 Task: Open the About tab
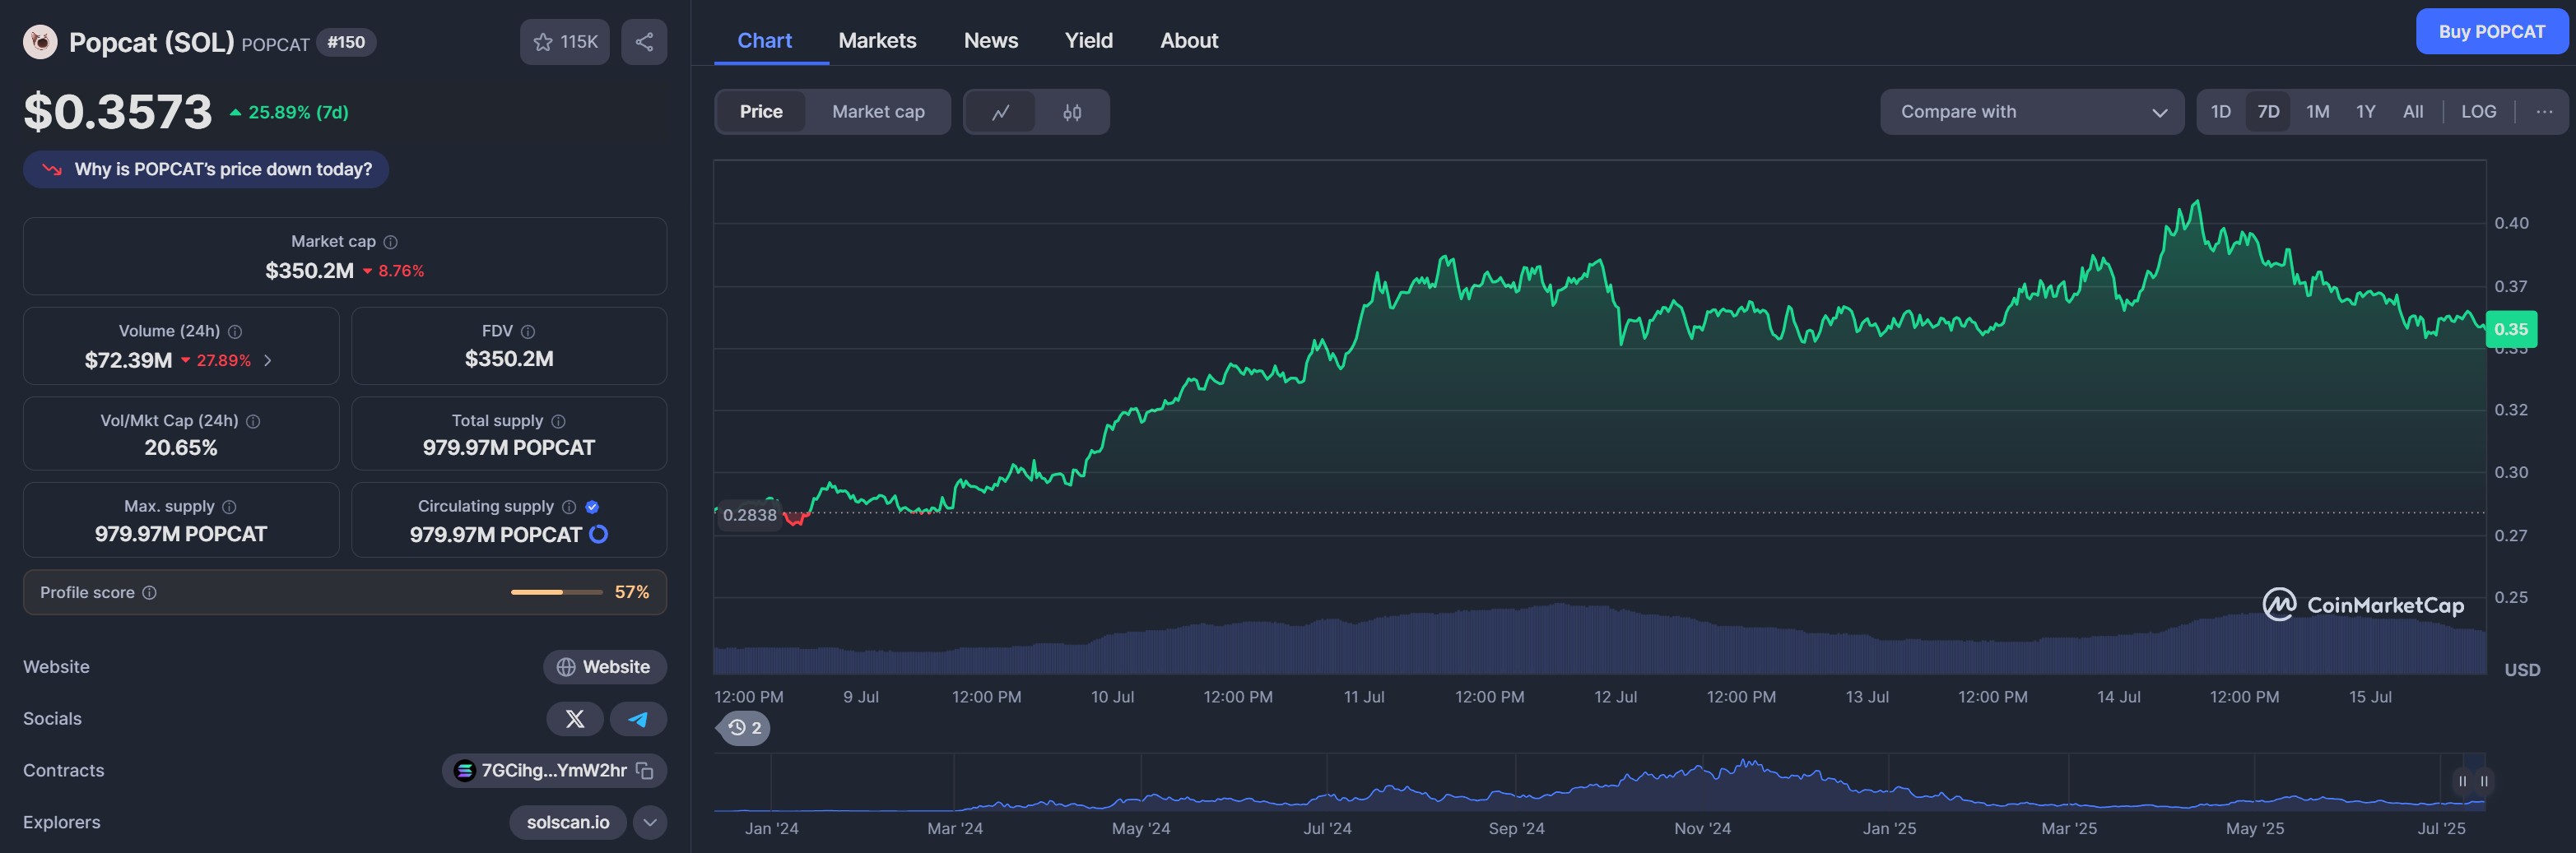pos(1189,41)
